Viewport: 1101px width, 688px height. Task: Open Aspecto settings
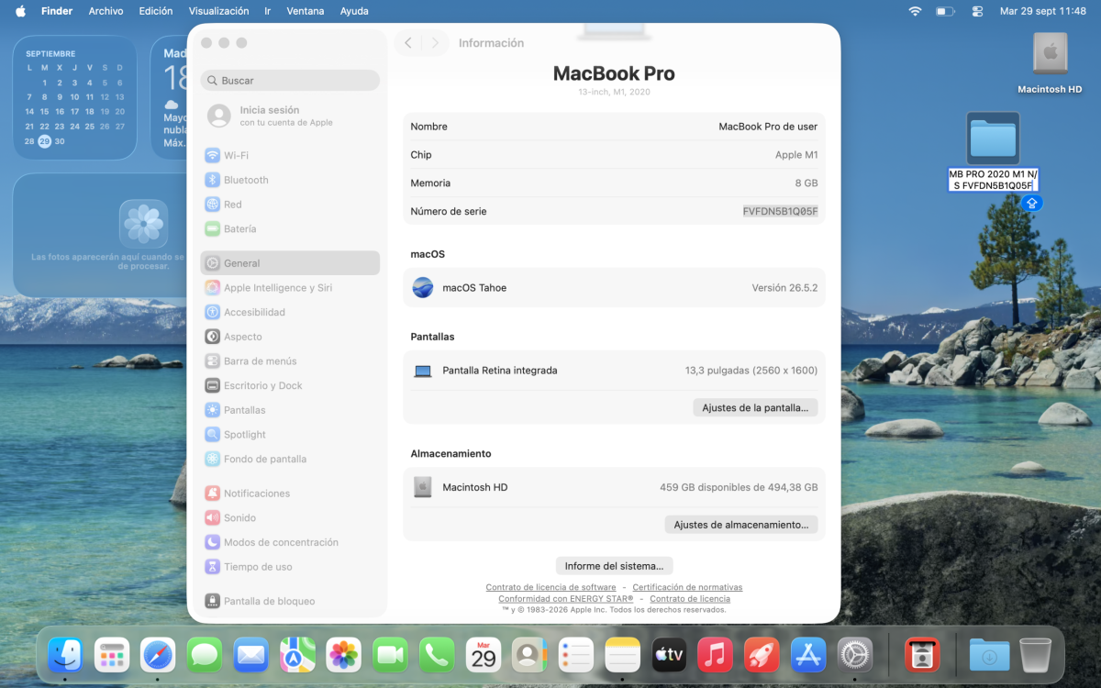(290, 337)
